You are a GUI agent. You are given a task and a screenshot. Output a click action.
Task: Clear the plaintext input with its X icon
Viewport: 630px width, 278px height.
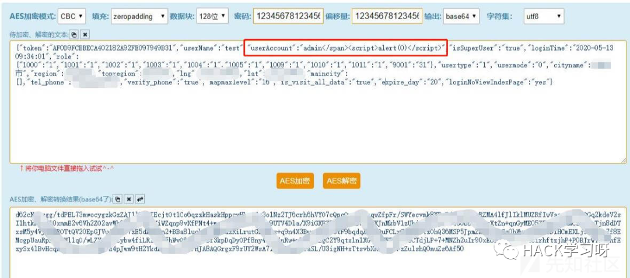point(85,35)
